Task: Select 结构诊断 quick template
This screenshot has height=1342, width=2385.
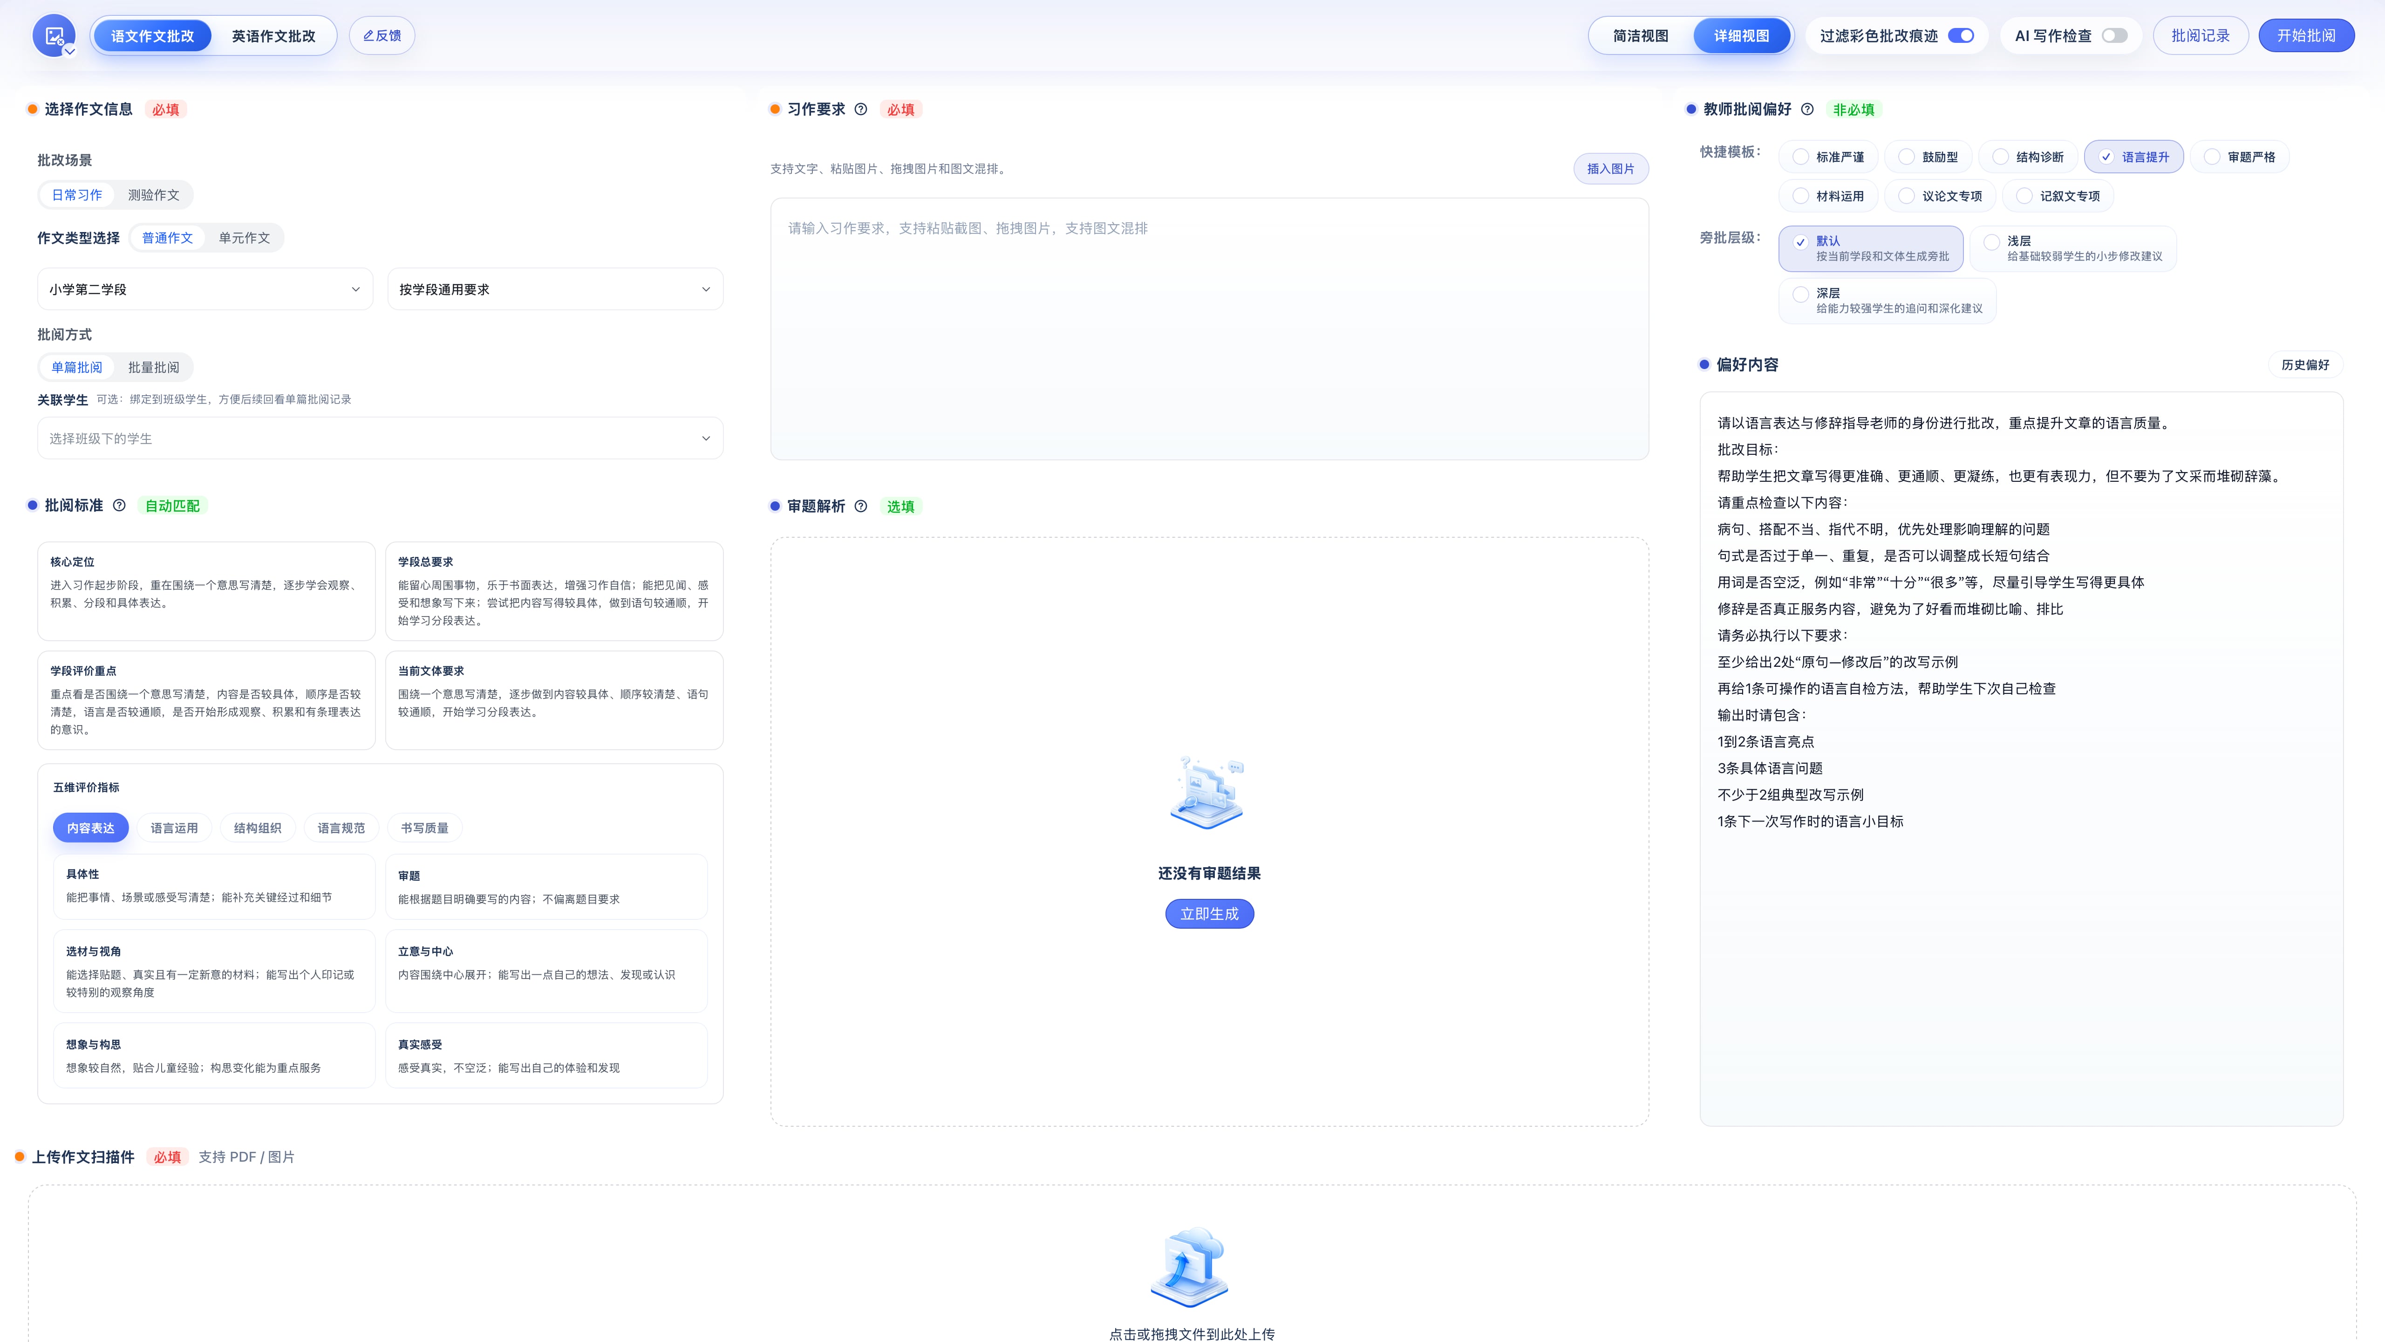Action: [2029, 157]
